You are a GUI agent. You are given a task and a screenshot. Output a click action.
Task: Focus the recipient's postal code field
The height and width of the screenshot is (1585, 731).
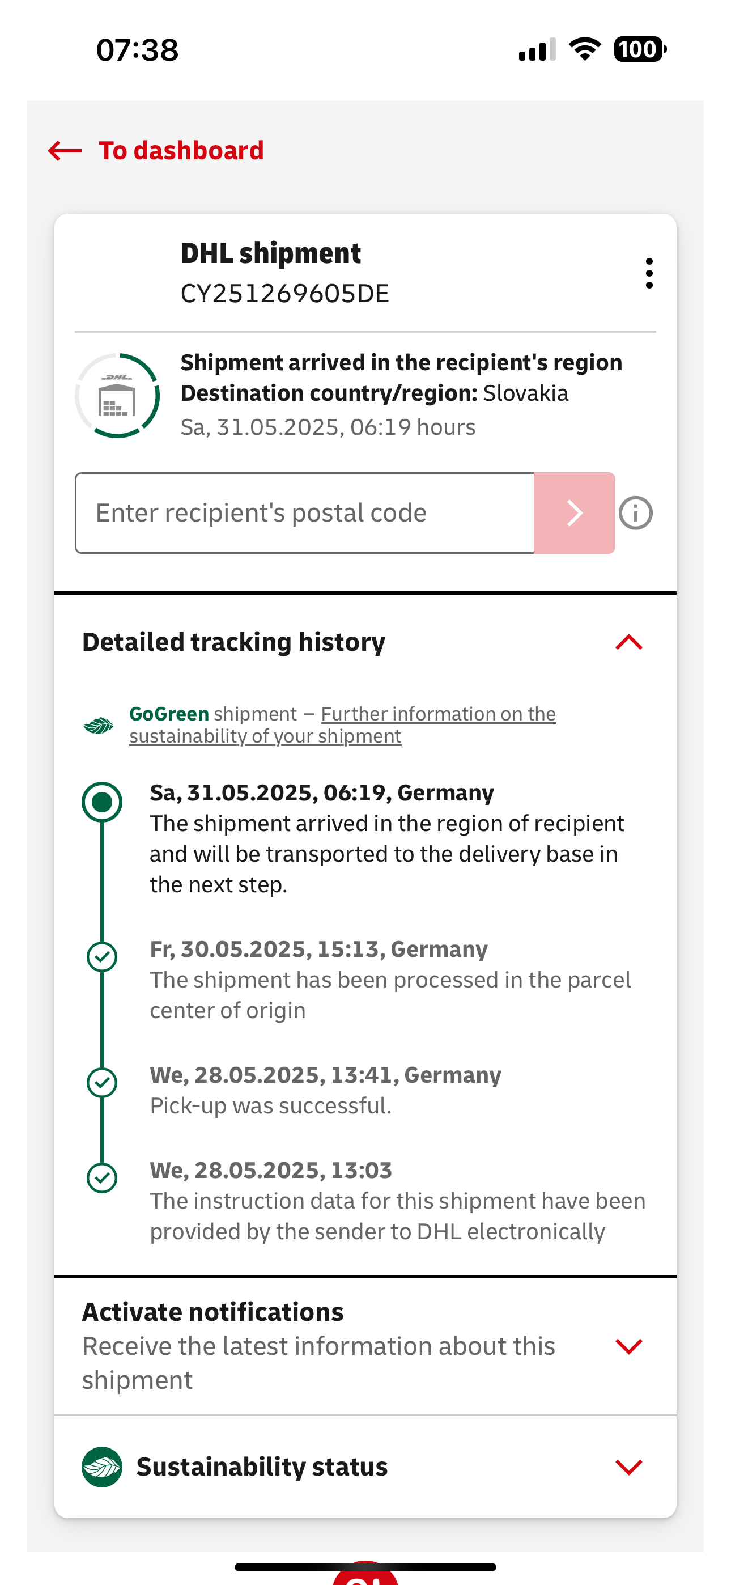305,513
